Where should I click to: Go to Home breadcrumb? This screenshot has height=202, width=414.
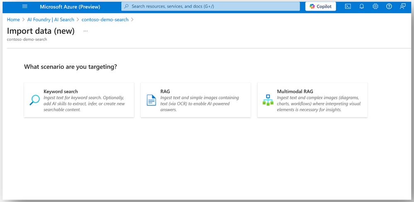pyautogui.click(x=13, y=19)
